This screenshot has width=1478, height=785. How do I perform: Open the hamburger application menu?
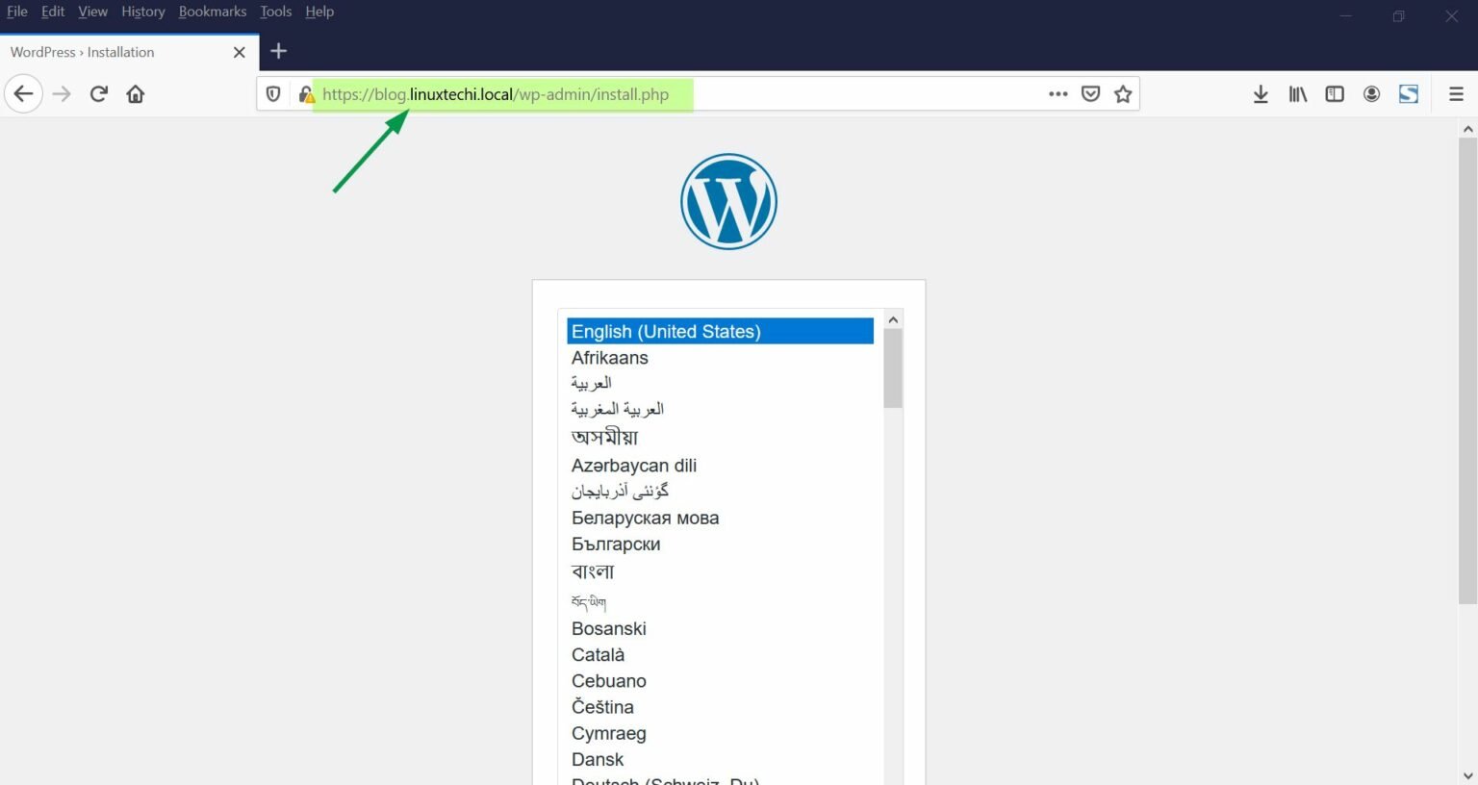point(1456,94)
